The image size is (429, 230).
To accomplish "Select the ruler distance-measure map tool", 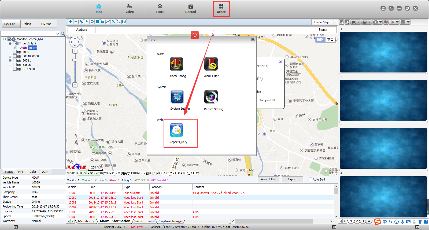I will (x=81, y=22).
